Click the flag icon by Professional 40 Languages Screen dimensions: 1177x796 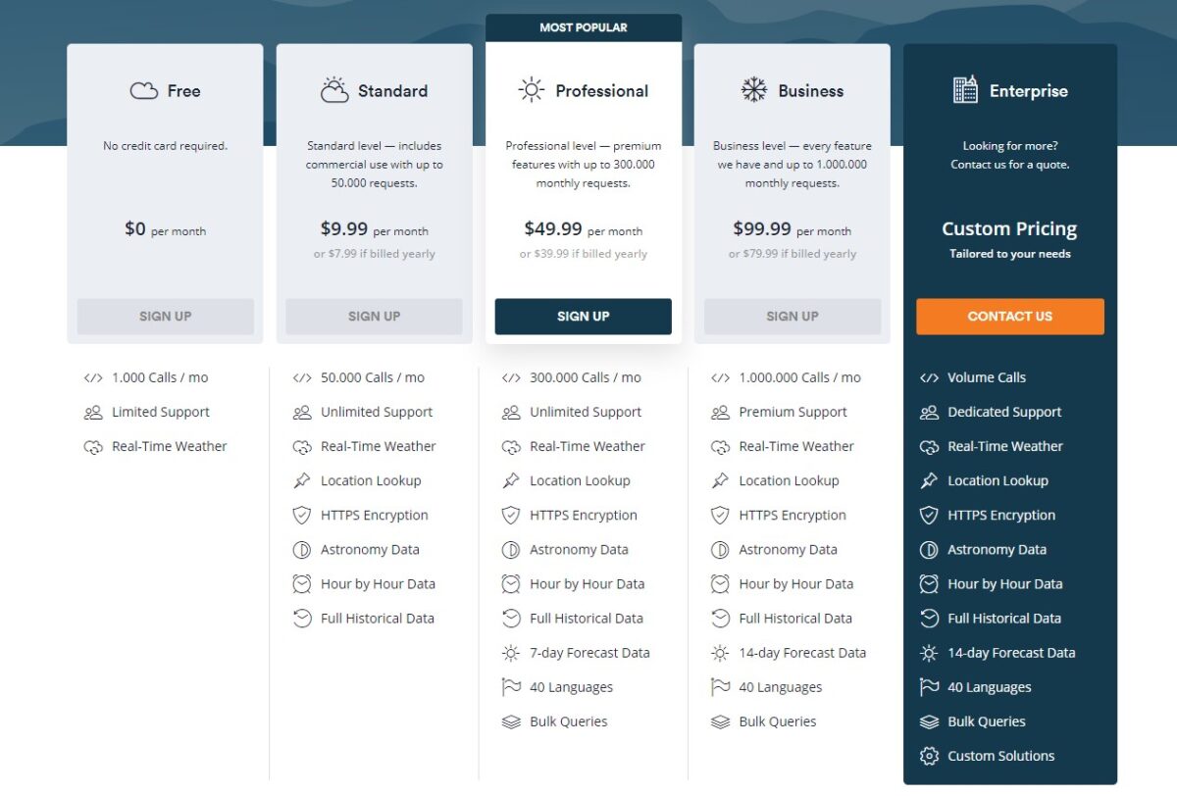(x=511, y=687)
